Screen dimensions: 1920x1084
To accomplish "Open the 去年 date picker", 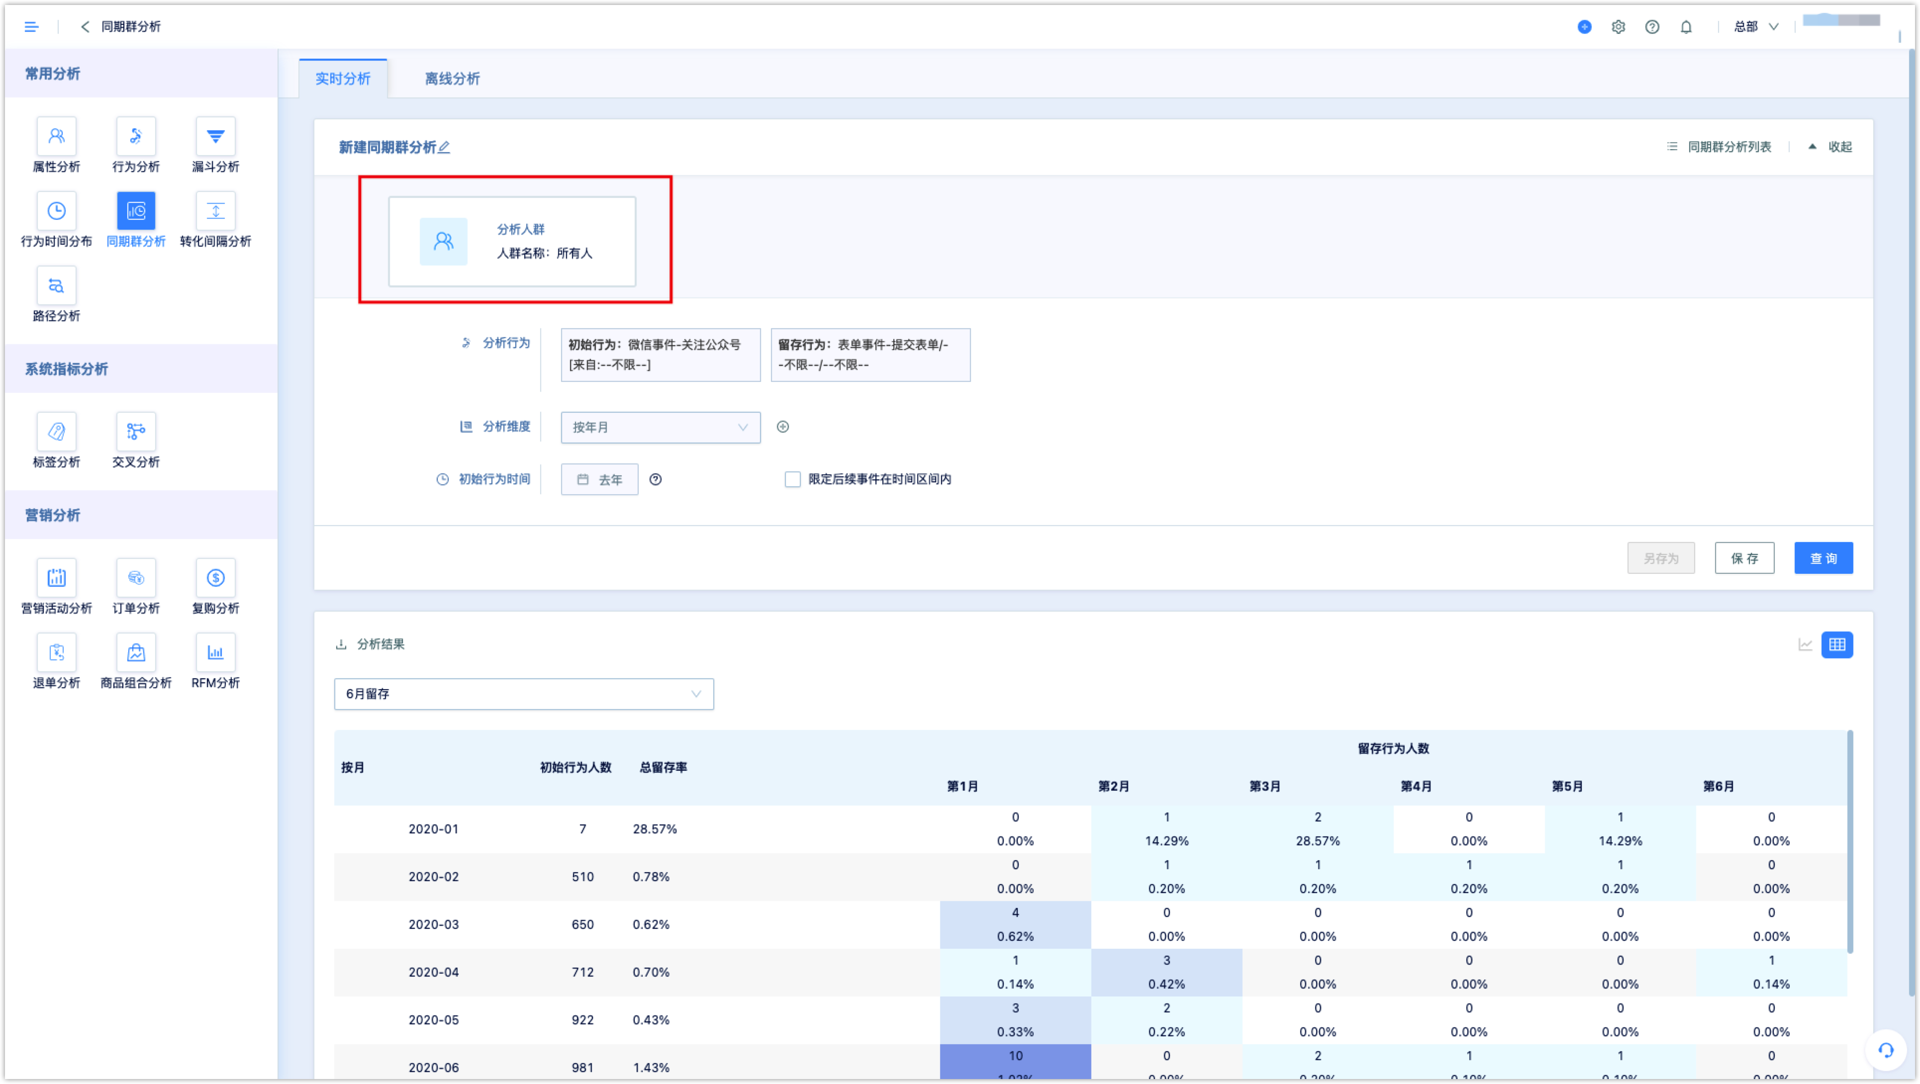I will tap(599, 479).
